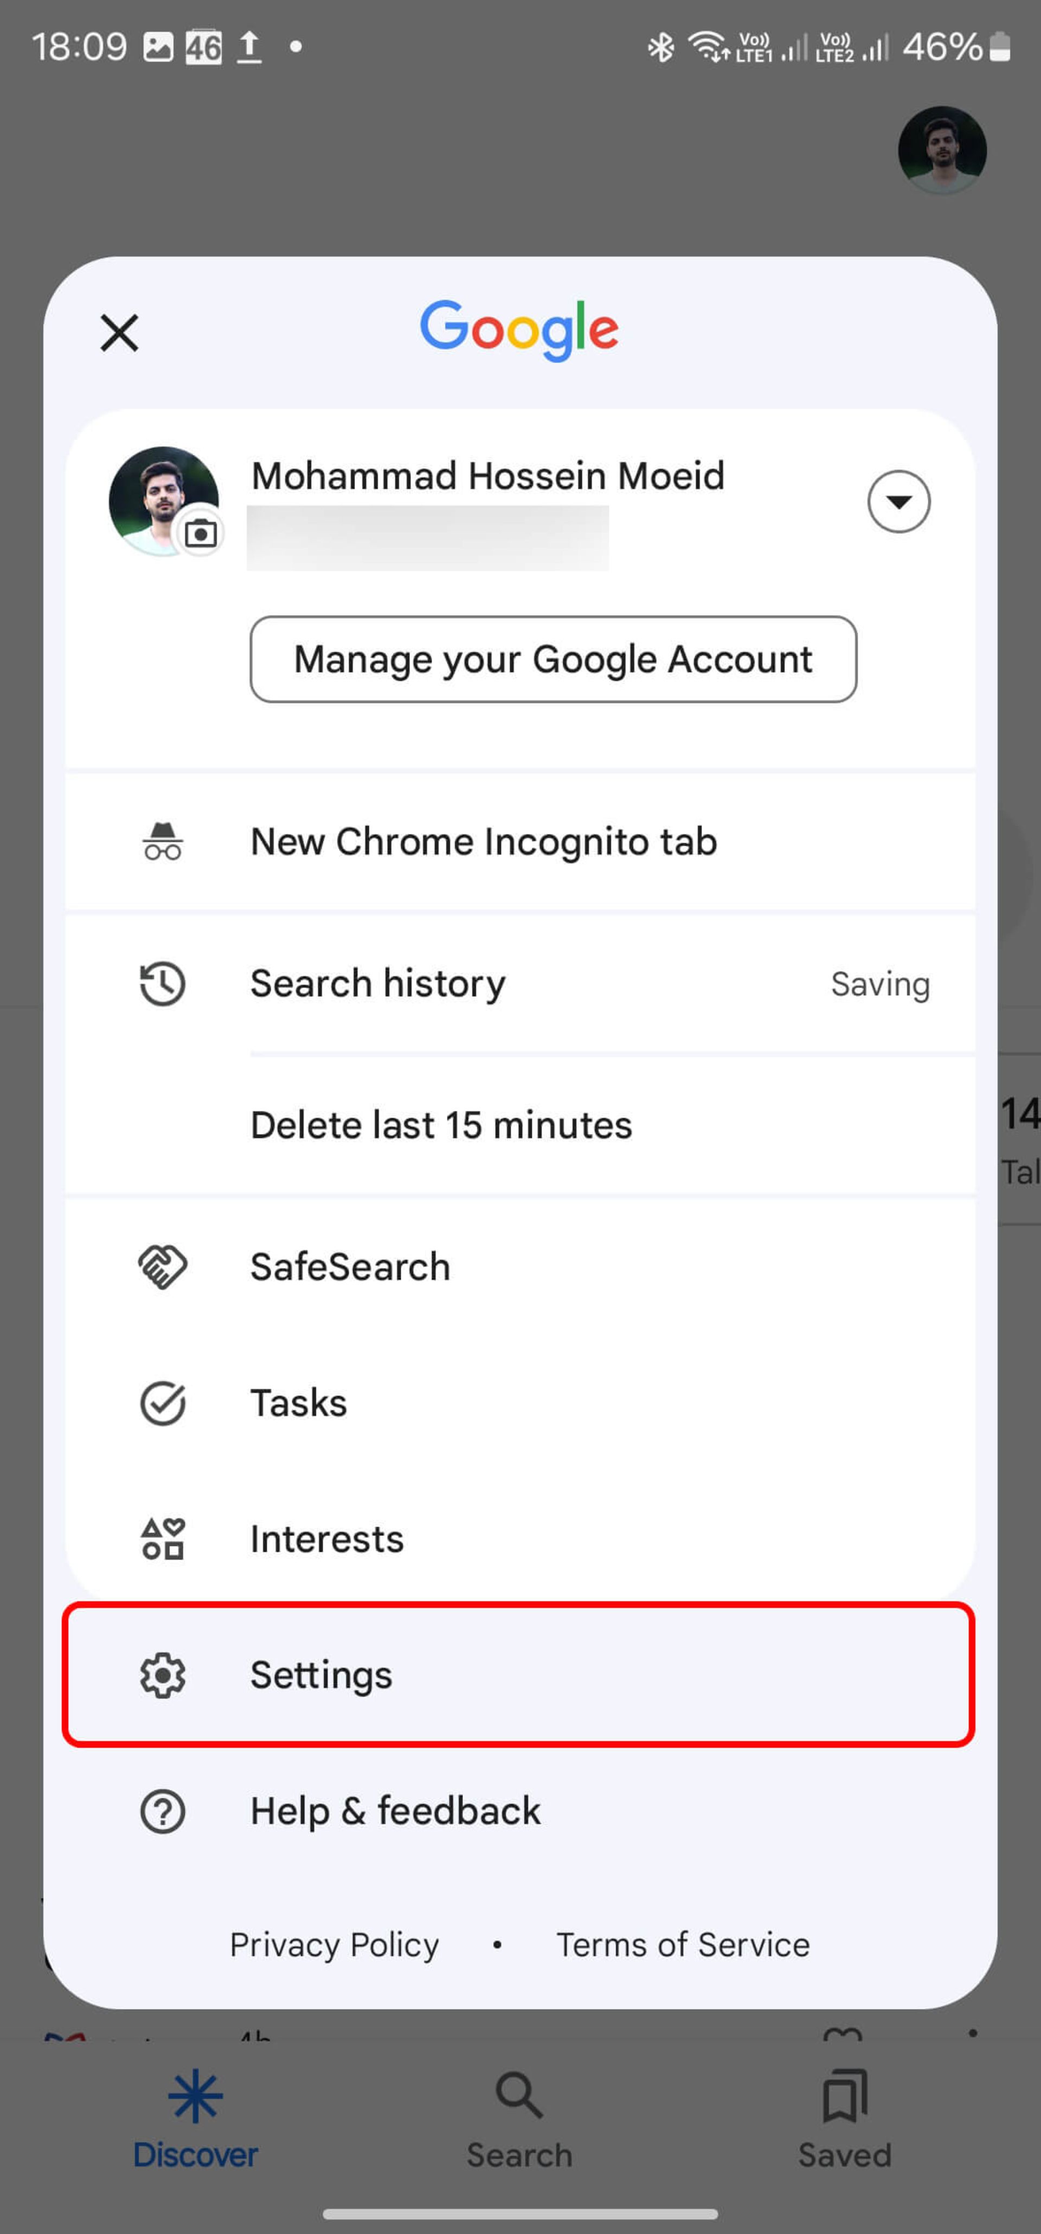Open Help & feedback via the question mark icon
The height and width of the screenshot is (2234, 1041).
point(163,1810)
